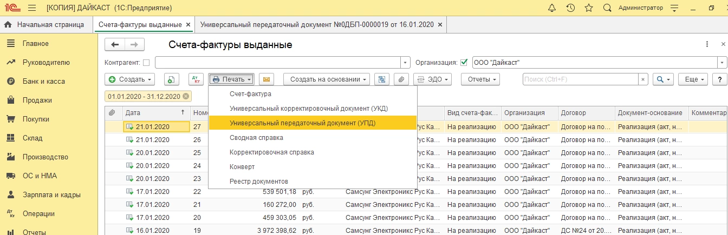Click the paperclip attached files icon
This screenshot has width=728, height=235.
click(401, 79)
